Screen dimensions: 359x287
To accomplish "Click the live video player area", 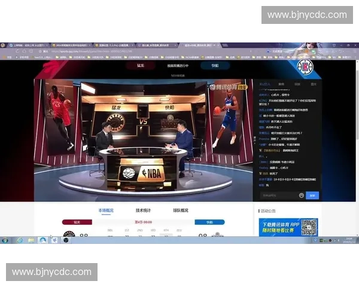I will (144, 138).
